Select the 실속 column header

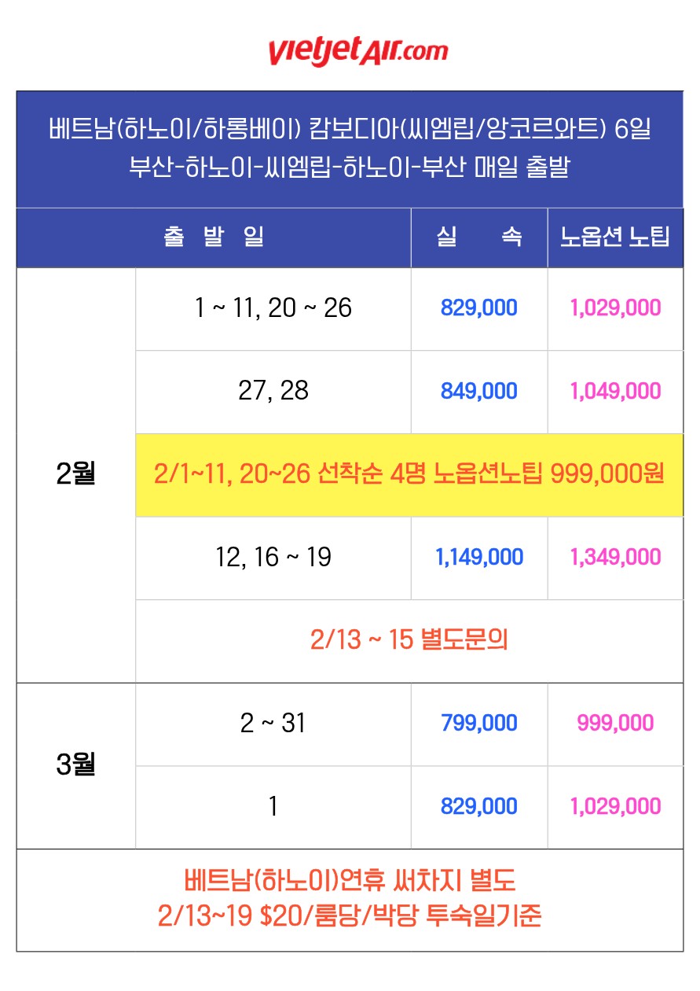pos(479,238)
